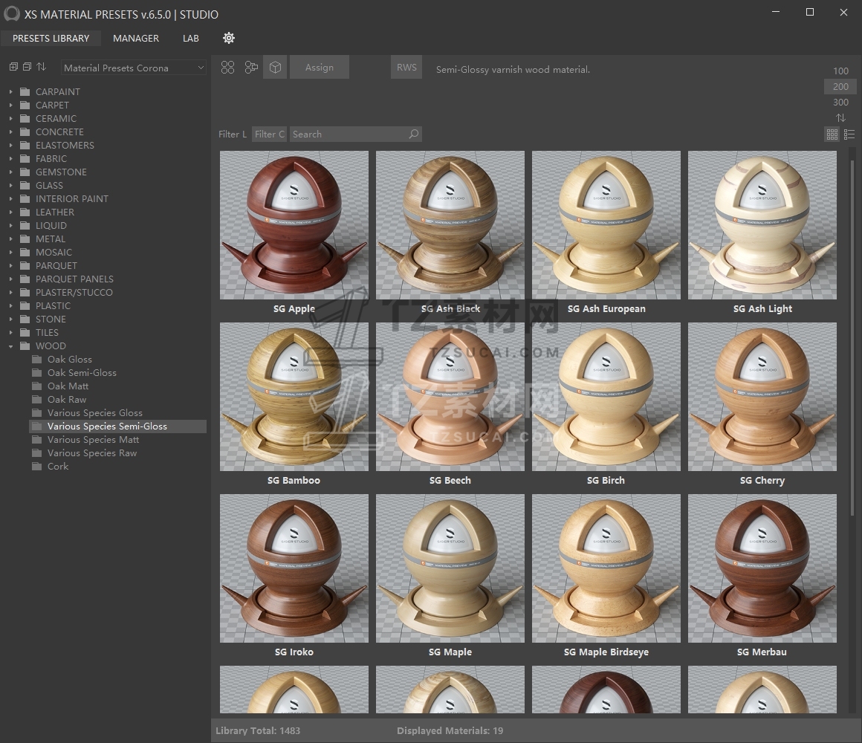The width and height of the screenshot is (862, 743).
Task: Select Various Species Semi-Gloss subfolder
Action: click(x=117, y=426)
